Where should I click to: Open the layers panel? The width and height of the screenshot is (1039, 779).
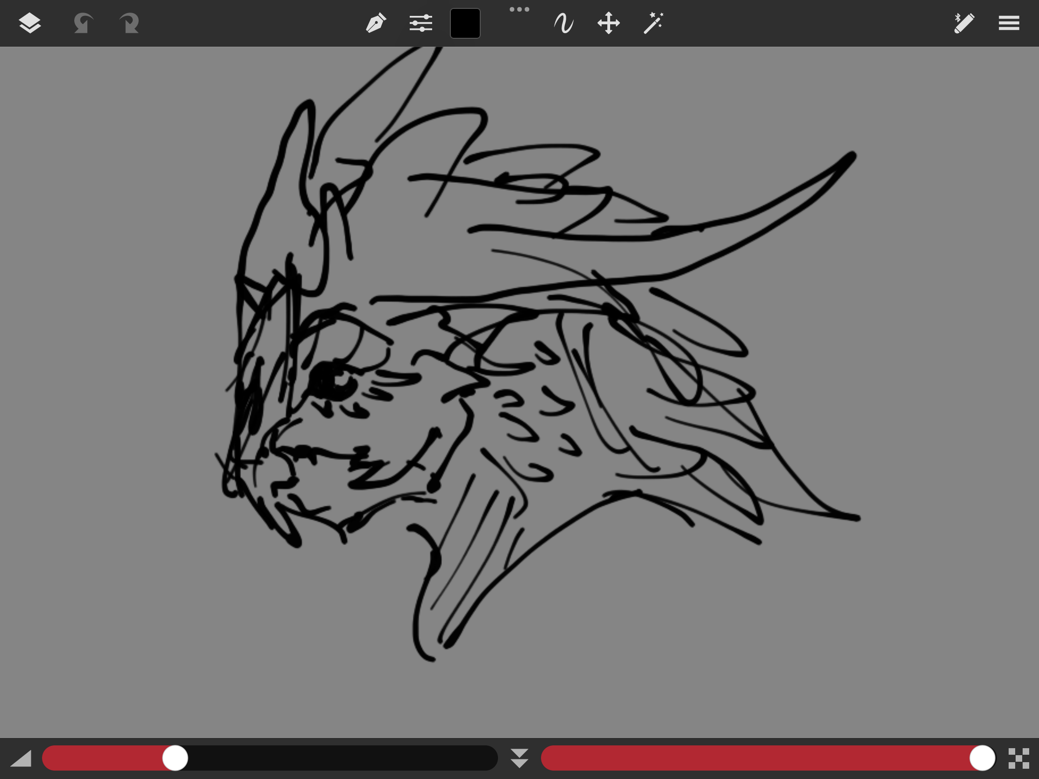[x=29, y=23]
